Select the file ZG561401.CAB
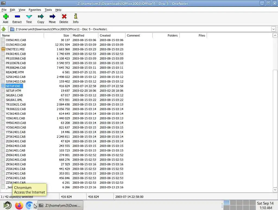 (16, 141)
